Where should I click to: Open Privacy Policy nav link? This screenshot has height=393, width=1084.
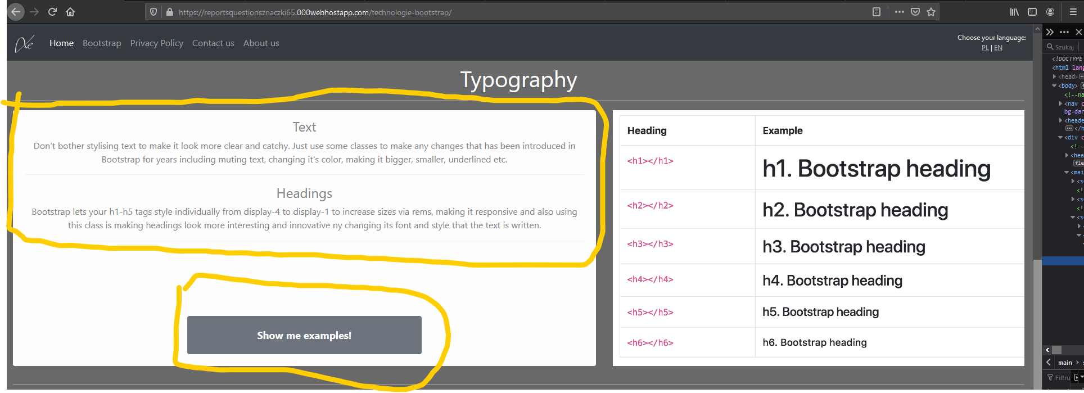157,43
